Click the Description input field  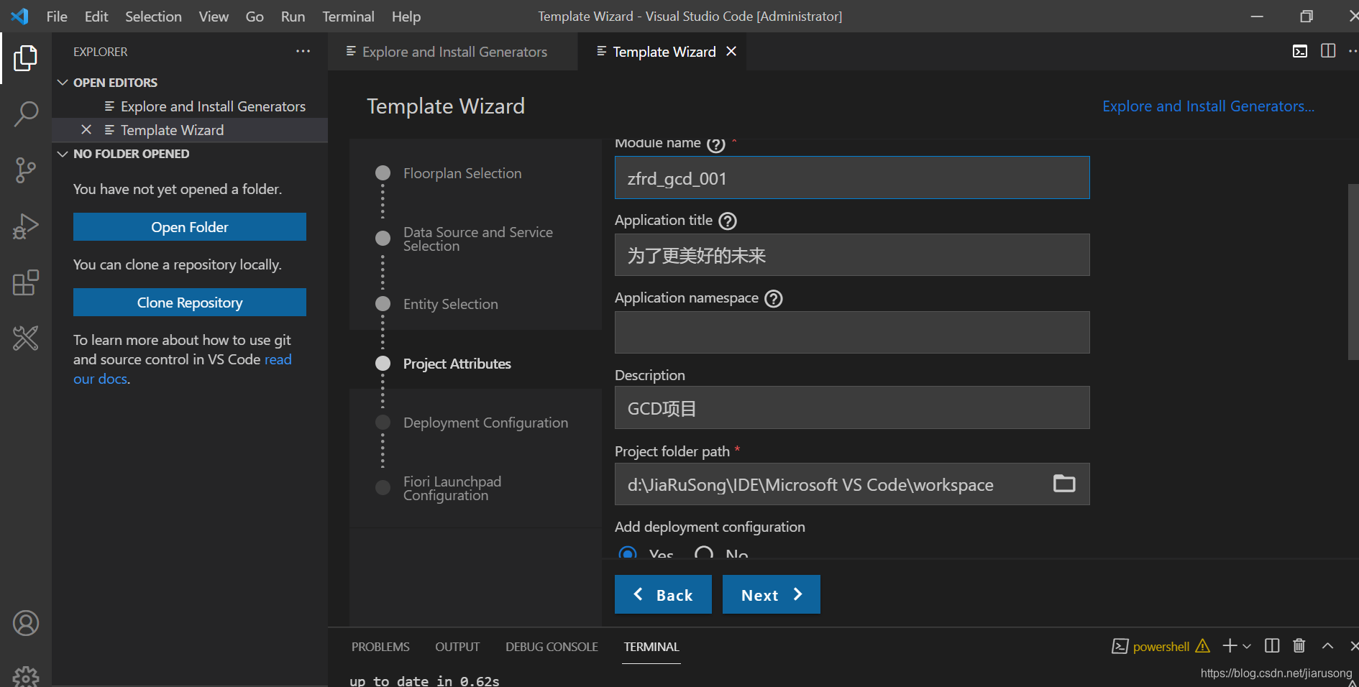[852, 407]
